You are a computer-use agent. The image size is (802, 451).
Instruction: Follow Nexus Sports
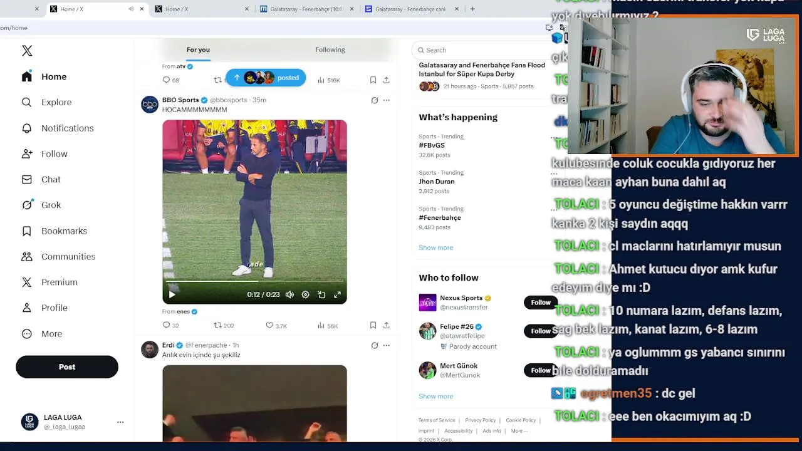[x=540, y=303]
